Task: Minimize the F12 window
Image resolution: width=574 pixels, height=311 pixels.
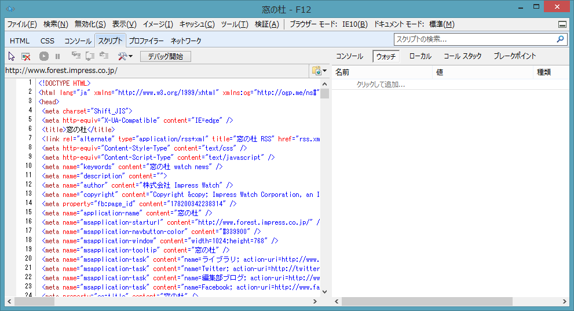Action: coord(521,7)
